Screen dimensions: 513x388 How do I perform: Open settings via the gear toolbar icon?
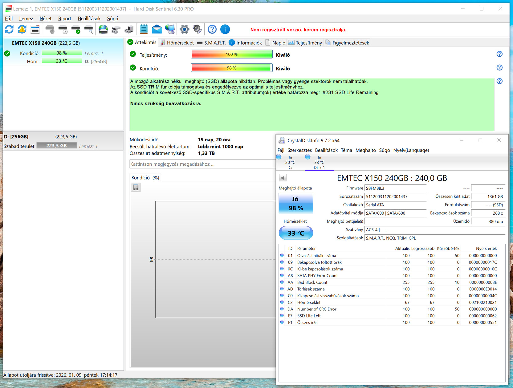pos(184,30)
